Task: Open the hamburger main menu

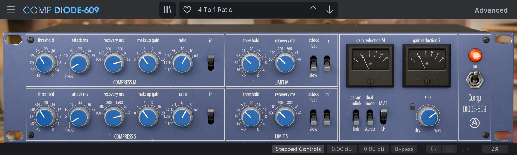Action: pyautogui.click(x=11, y=10)
